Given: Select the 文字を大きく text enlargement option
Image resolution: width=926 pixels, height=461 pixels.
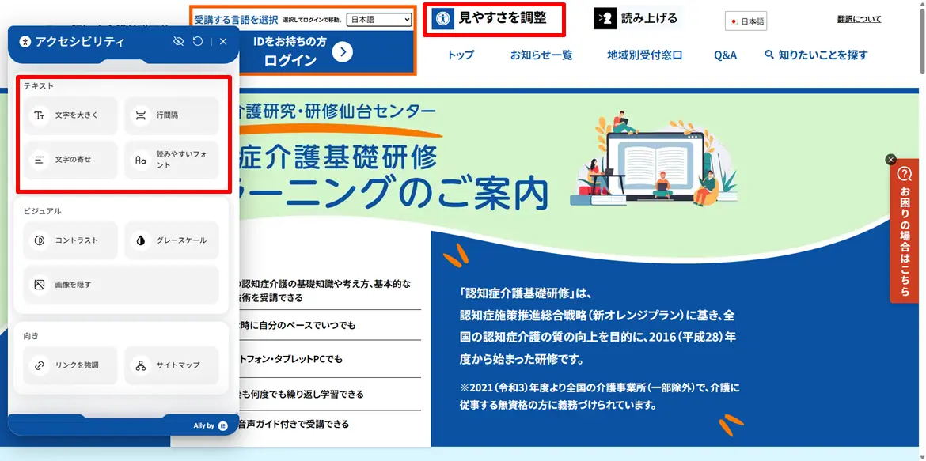Looking at the screenshot, I should [70, 115].
